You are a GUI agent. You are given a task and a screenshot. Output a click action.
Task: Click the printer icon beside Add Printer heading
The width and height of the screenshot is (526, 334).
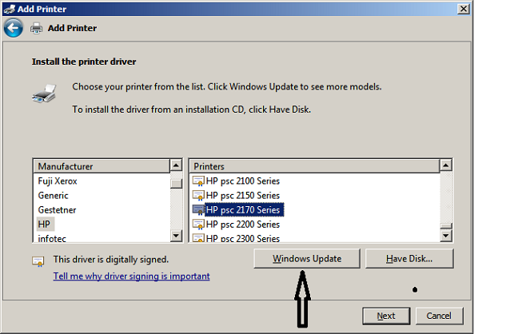(36, 28)
